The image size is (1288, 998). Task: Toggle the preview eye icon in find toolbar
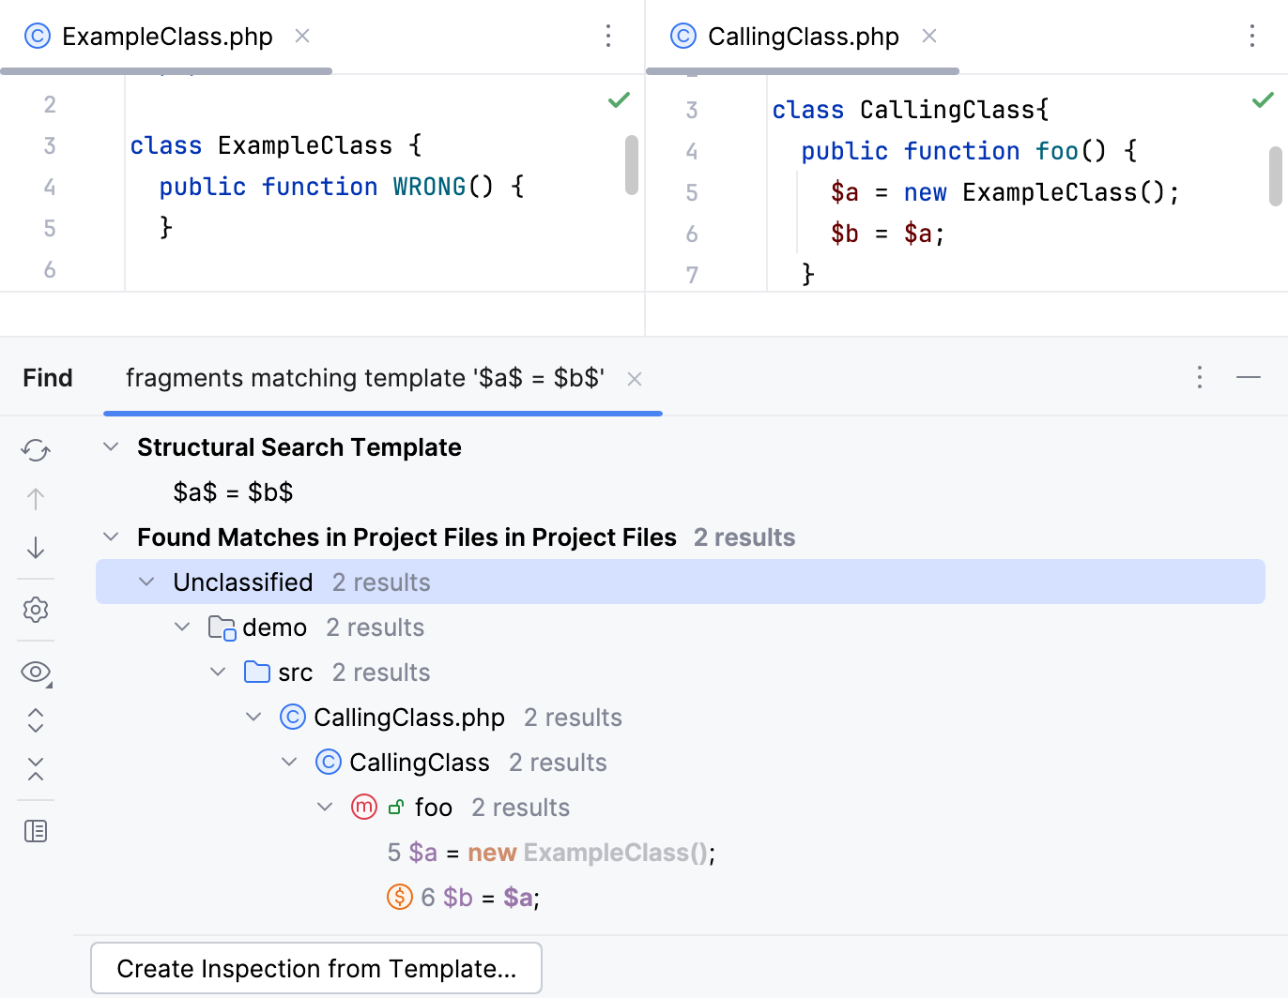(x=36, y=672)
